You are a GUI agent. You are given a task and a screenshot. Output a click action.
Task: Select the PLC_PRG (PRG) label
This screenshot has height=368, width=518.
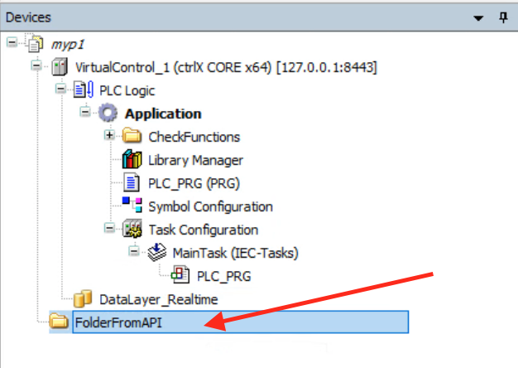coord(194,184)
